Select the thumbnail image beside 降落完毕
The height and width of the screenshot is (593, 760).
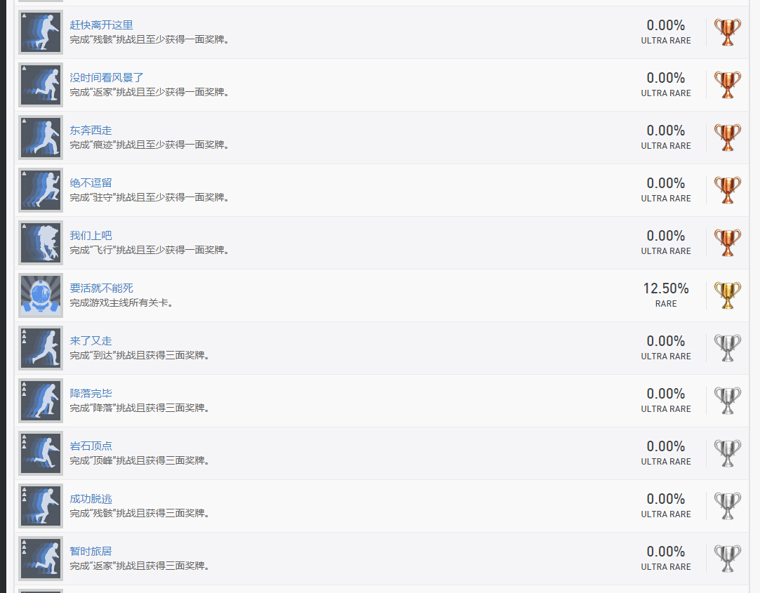[41, 401]
